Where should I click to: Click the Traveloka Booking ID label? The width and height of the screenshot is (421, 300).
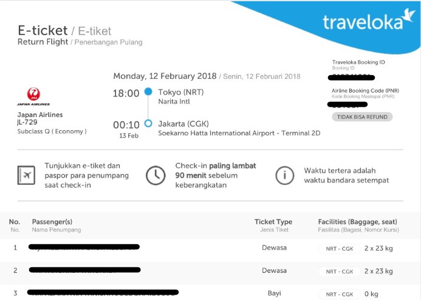tap(358, 62)
